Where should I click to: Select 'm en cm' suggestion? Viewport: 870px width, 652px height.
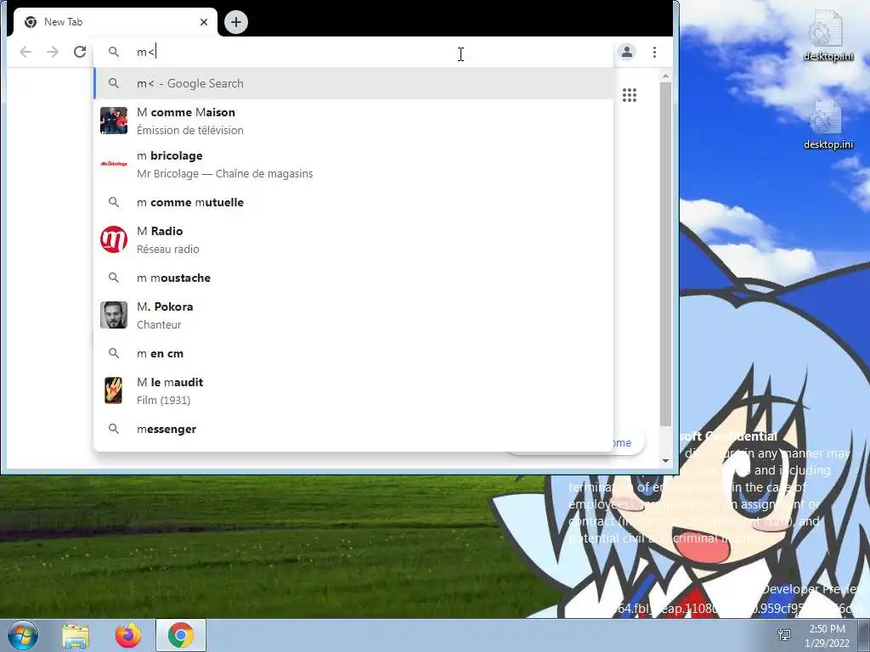coord(354,353)
